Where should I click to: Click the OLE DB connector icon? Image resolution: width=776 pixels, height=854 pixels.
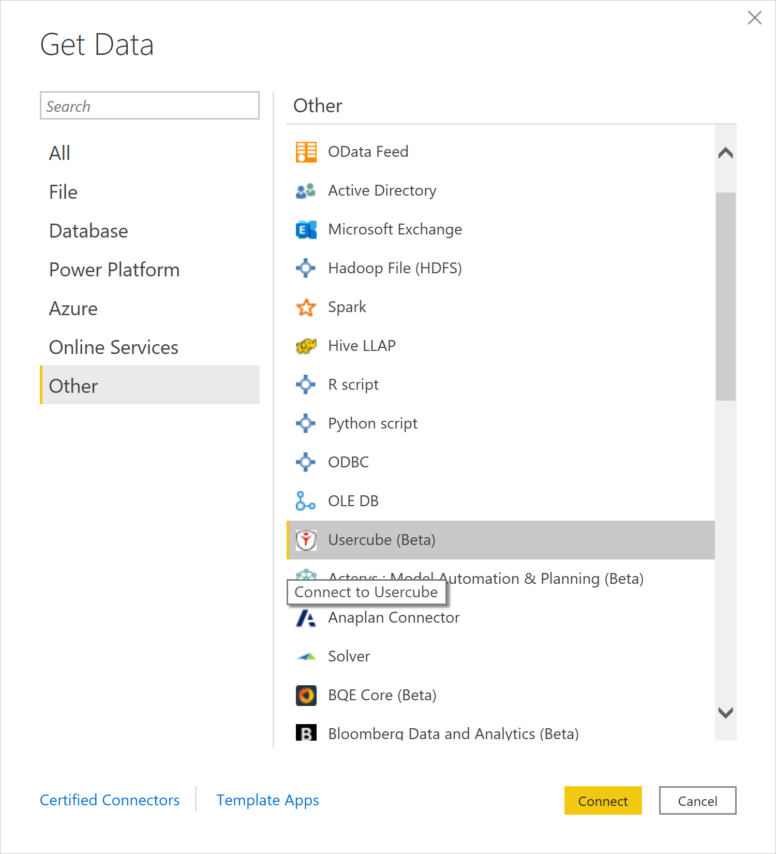[306, 501]
